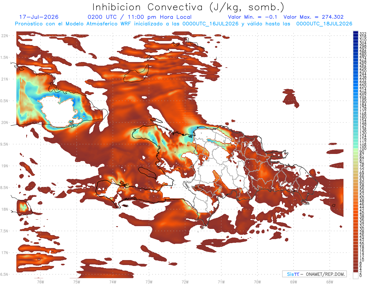The image size is (370, 286).
Task: Click the '6.5N' latitude label
Action: (4, 275)
